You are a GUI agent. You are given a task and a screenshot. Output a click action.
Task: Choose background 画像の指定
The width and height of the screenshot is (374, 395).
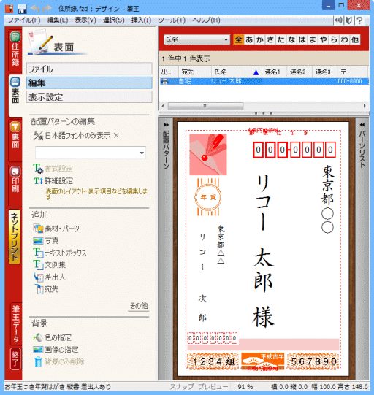(x=56, y=350)
